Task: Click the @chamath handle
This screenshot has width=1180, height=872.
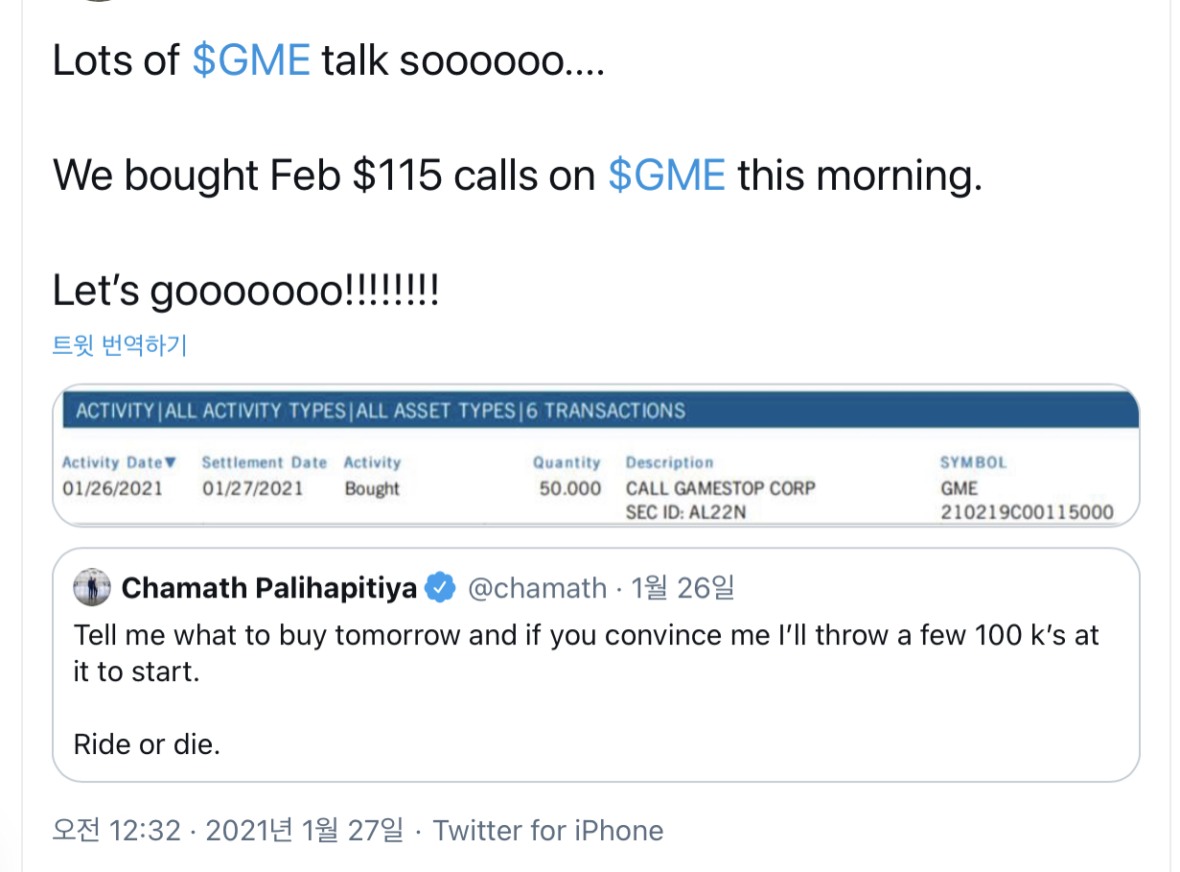Action: pyautogui.click(x=537, y=588)
